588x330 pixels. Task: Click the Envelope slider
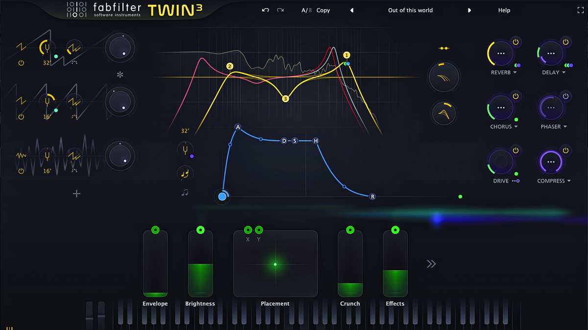[x=155, y=264]
